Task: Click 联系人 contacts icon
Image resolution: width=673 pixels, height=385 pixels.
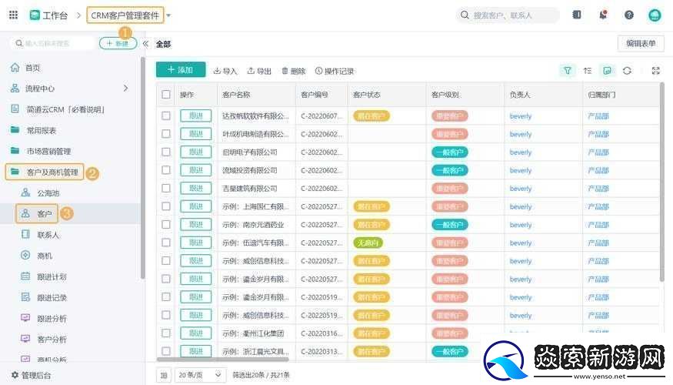Action: point(25,234)
